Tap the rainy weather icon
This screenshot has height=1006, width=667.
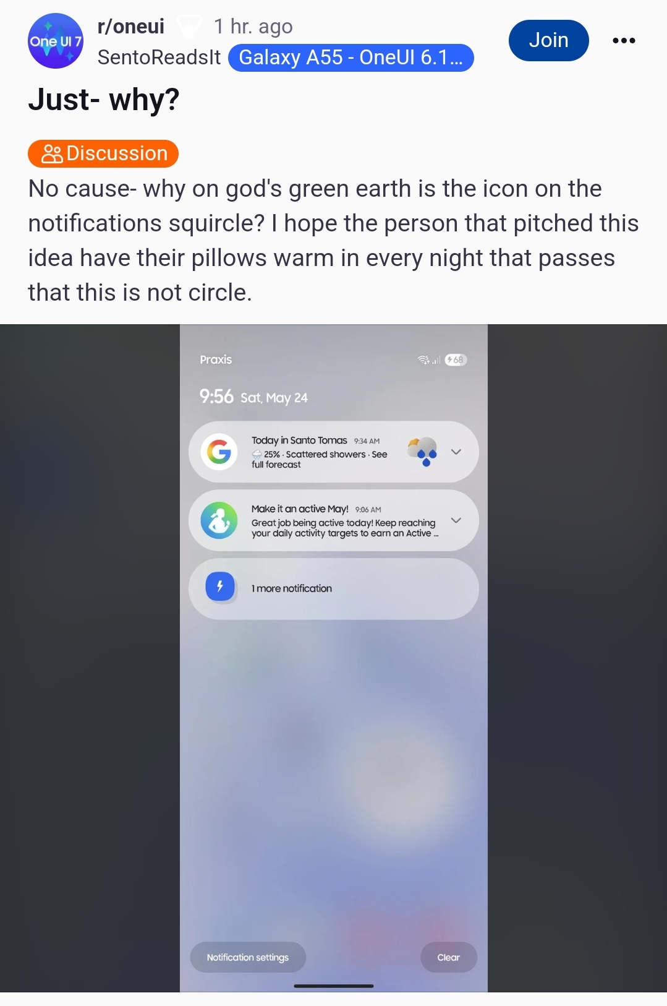pyautogui.click(x=422, y=452)
